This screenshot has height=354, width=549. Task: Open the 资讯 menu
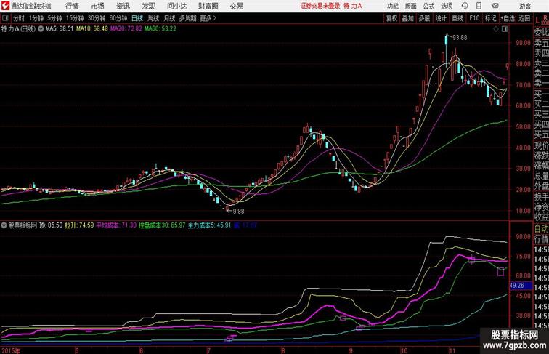(123, 6)
